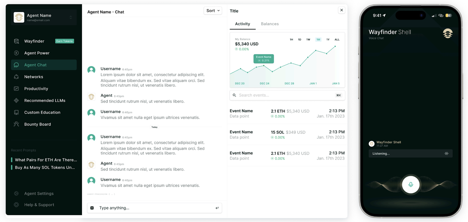Select the ALL chart time range
Viewport: 468px width, 222px height.
tap(337, 40)
